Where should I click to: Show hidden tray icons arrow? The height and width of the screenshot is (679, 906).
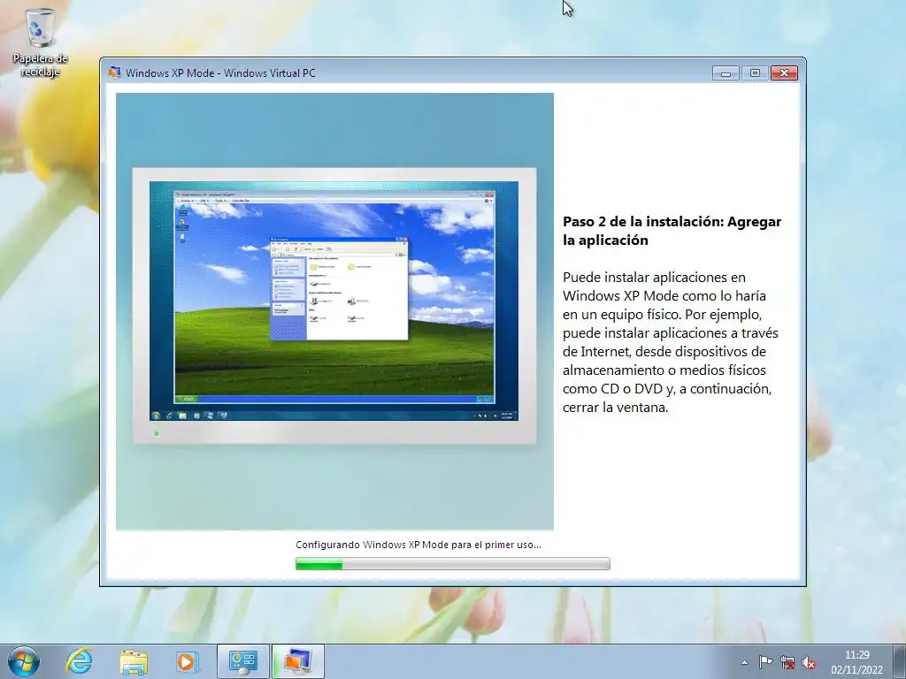tap(745, 662)
